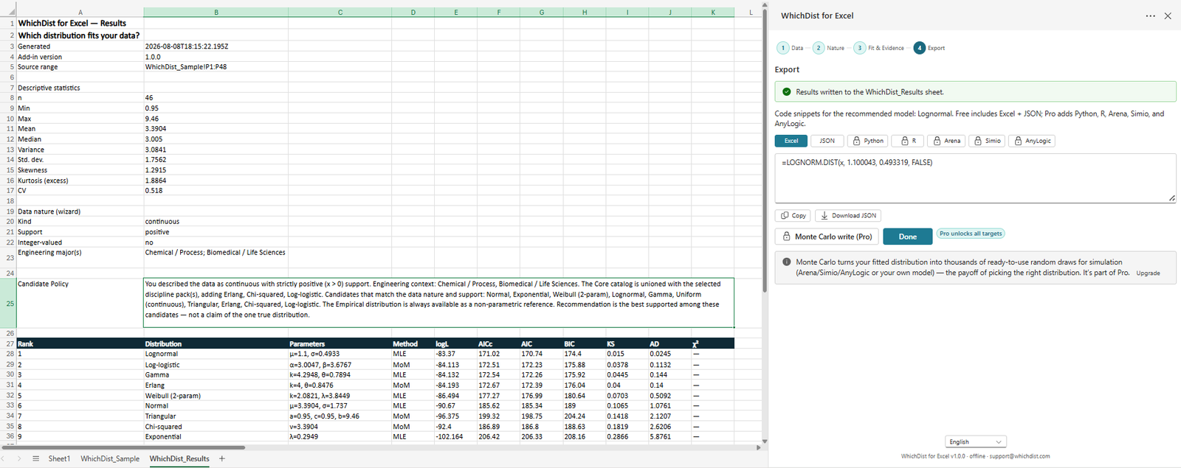Go to wizard step 3 Fit & Evidence
The height and width of the screenshot is (468, 1181).
(879, 48)
